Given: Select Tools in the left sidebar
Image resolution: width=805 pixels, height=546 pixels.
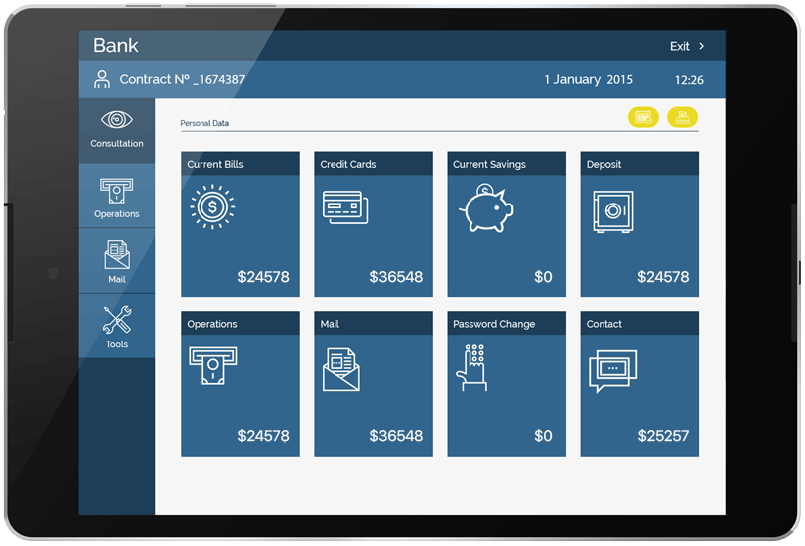Looking at the screenshot, I should [x=117, y=327].
